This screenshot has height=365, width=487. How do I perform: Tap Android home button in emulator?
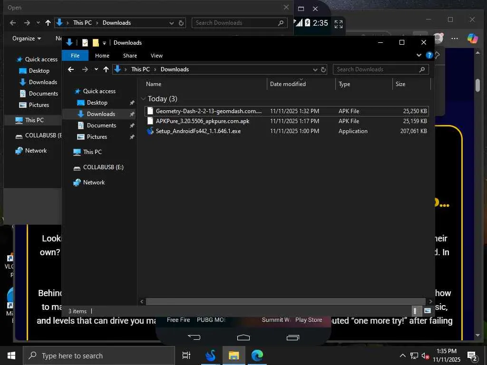(243, 337)
